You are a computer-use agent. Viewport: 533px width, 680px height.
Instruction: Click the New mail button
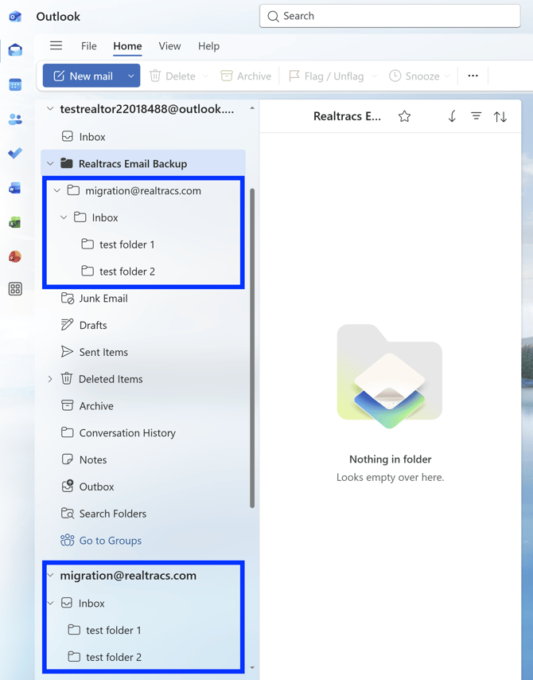[84, 76]
